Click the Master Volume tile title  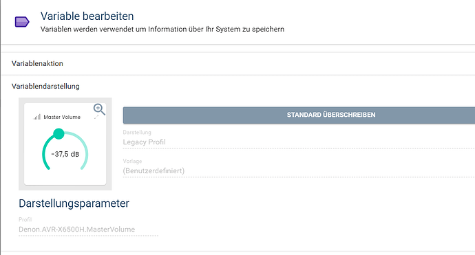coord(62,117)
